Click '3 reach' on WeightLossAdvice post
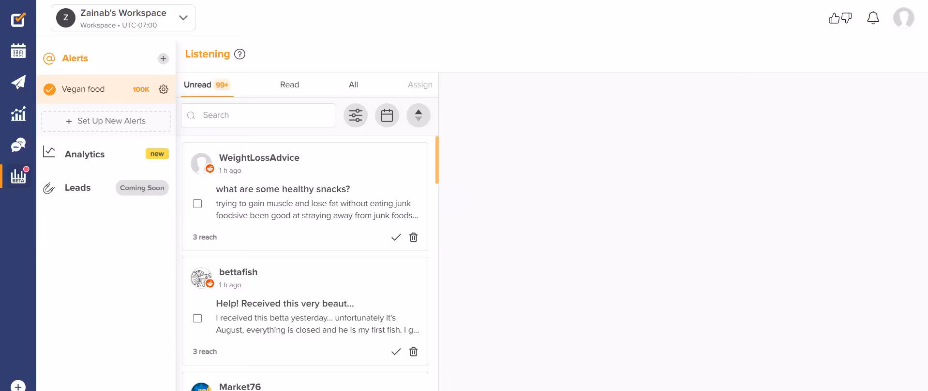This screenshot has height=391, width=928. pyautogui.click(x=205, y=237)
